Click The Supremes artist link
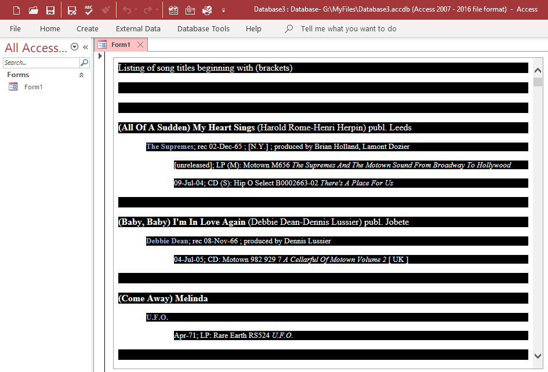This screenshot has width=548, height=372. tap(169, 147)
